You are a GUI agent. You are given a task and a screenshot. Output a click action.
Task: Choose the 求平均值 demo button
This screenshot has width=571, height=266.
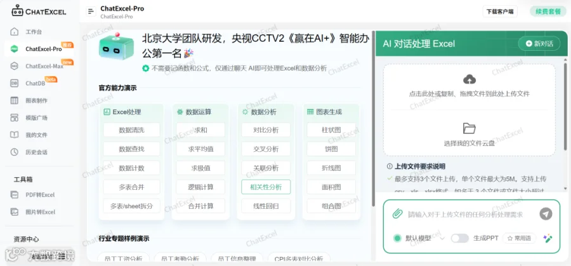pos(200,149)
